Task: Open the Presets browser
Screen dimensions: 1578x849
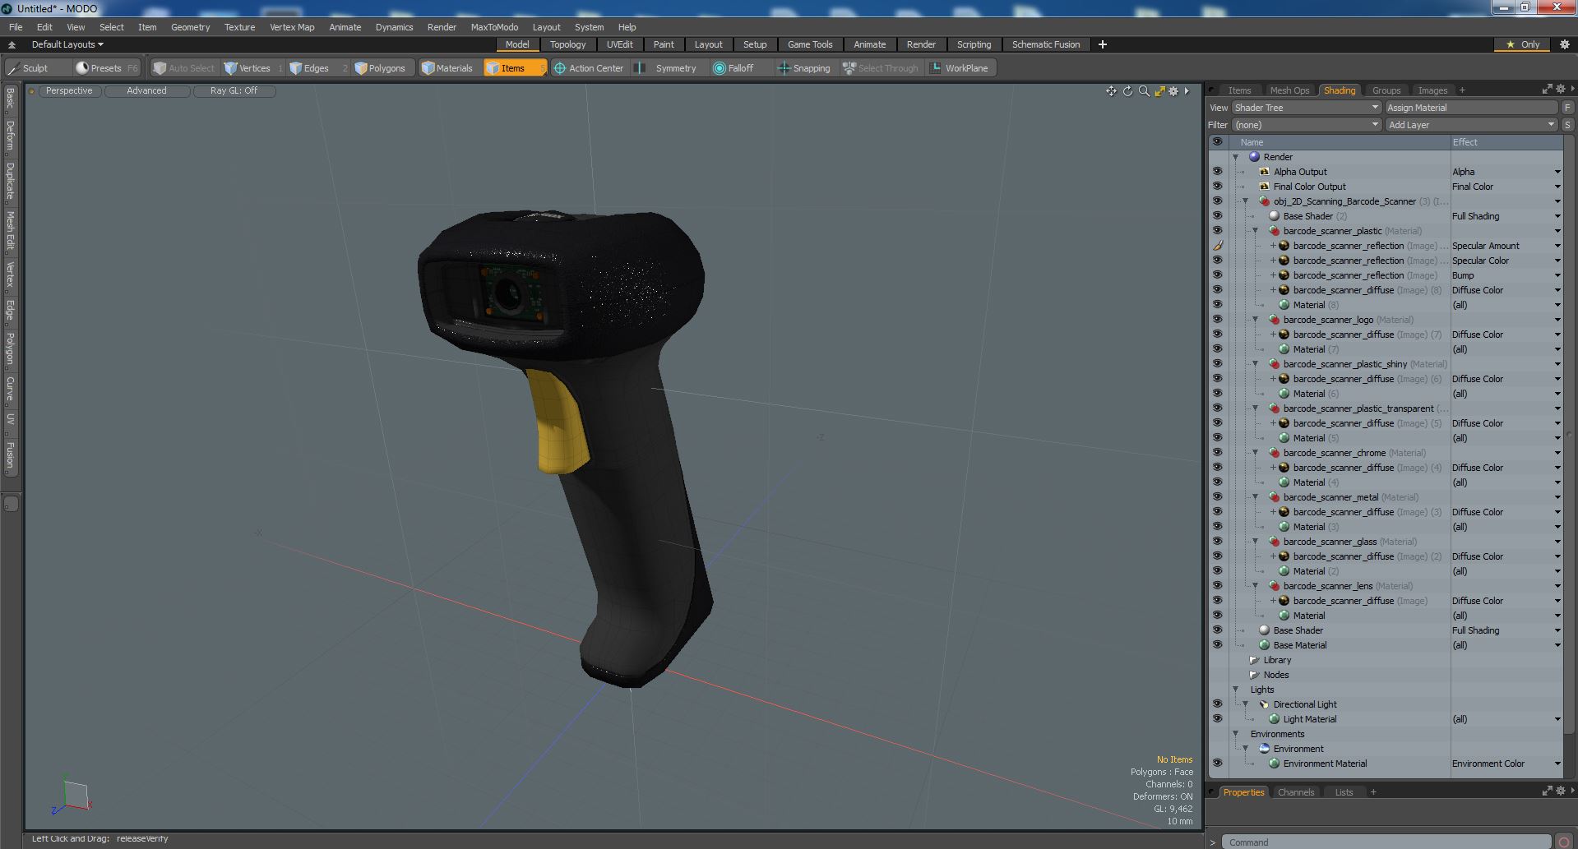Action: 106,68
